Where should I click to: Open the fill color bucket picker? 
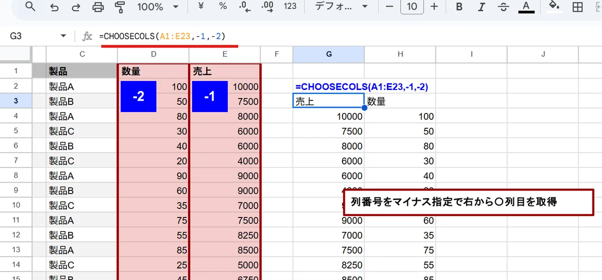coord(554,6)
